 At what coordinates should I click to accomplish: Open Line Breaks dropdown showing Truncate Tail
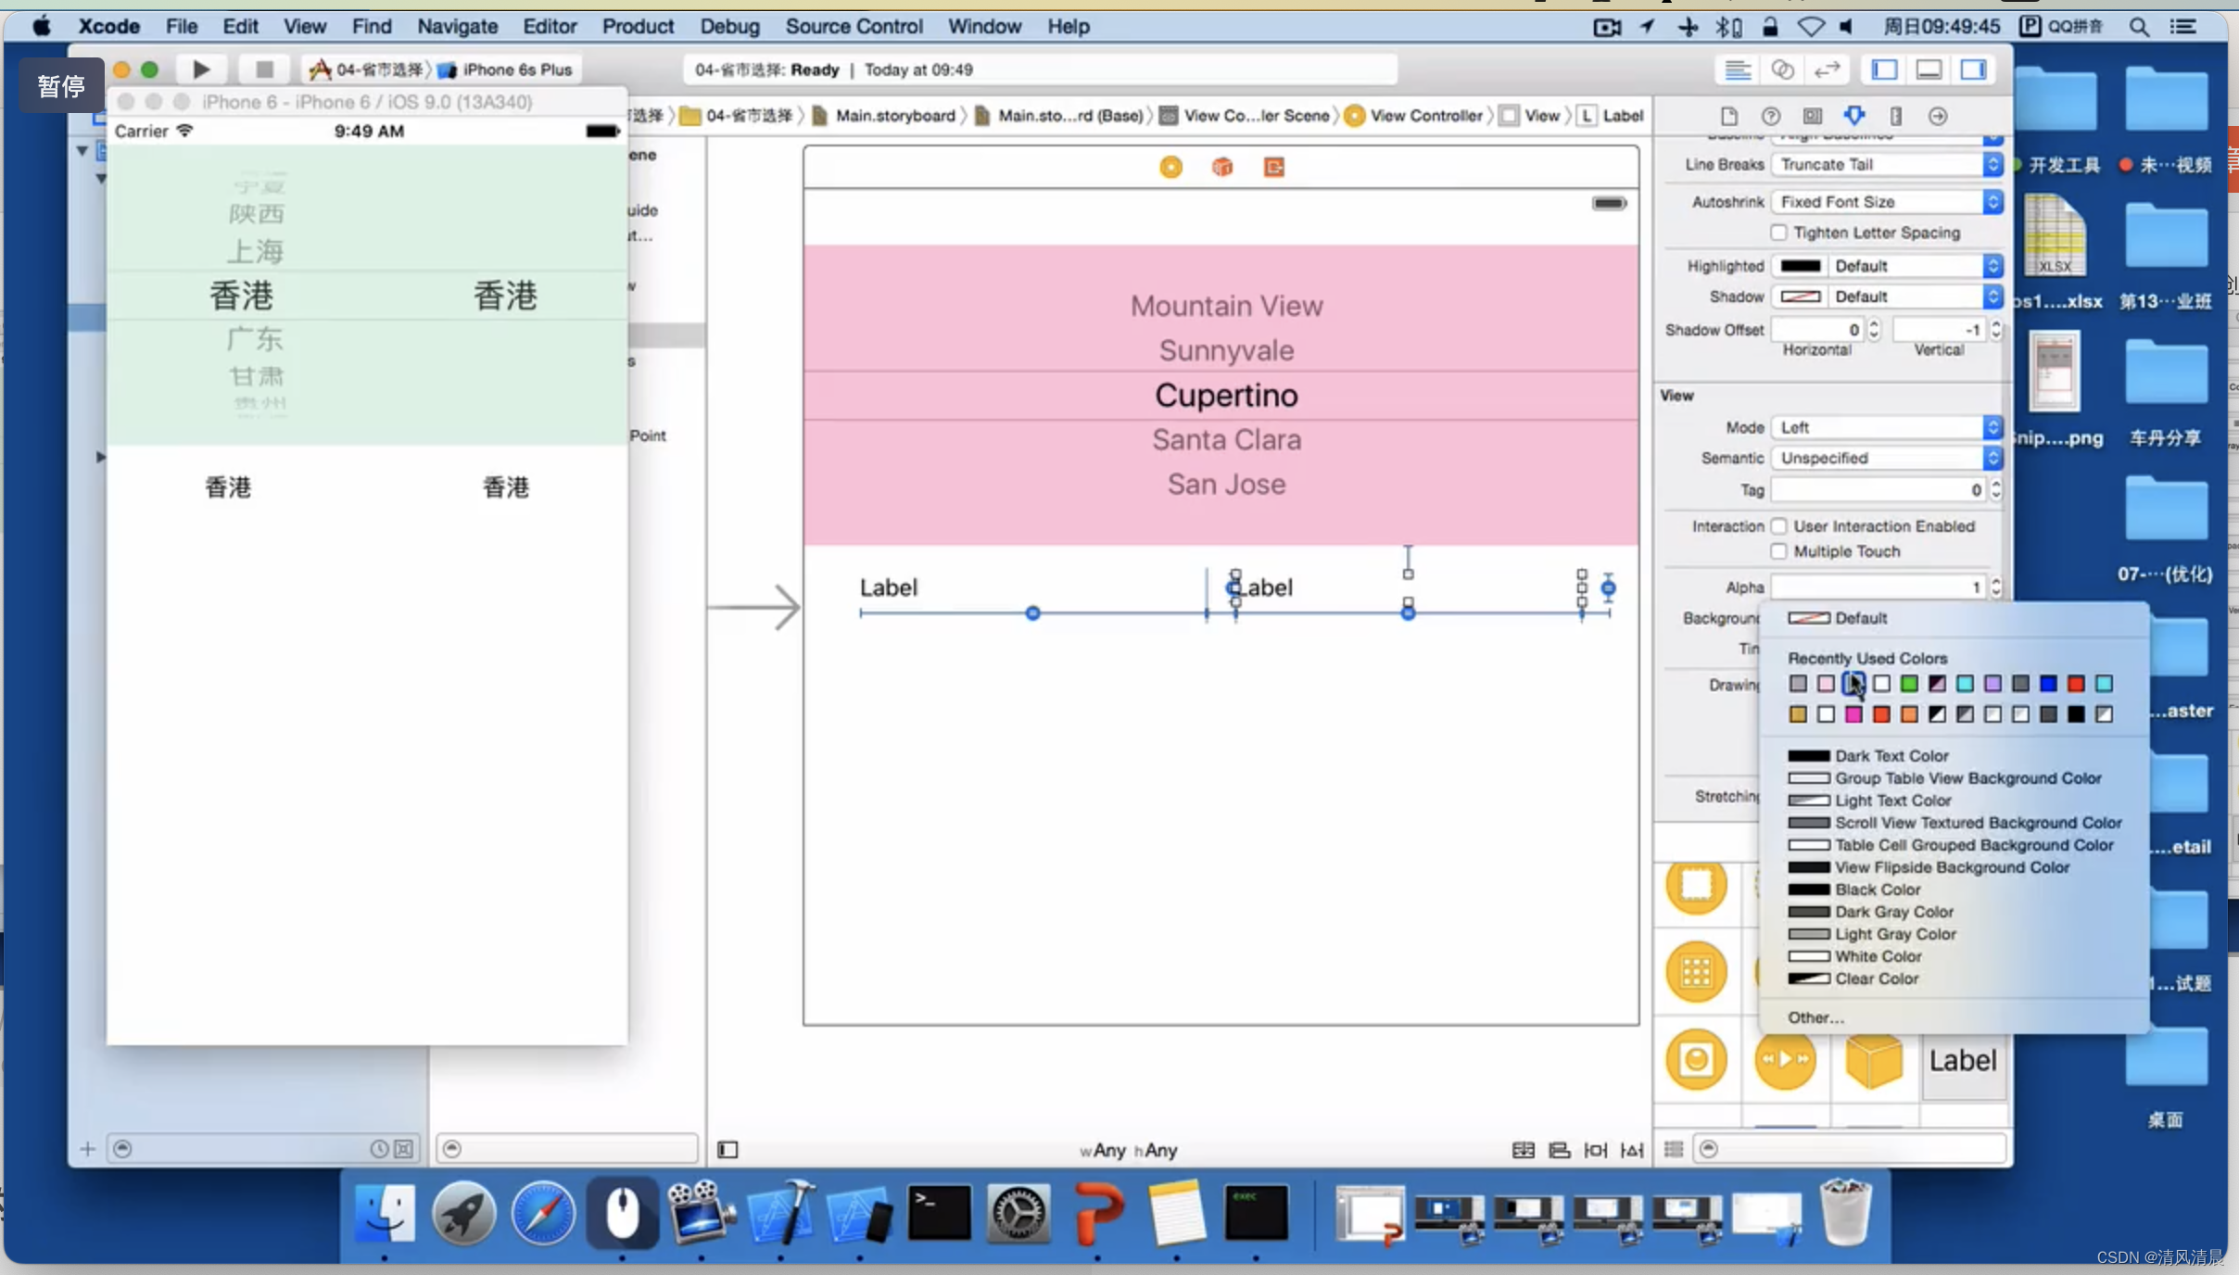[x=1887, y=164]
